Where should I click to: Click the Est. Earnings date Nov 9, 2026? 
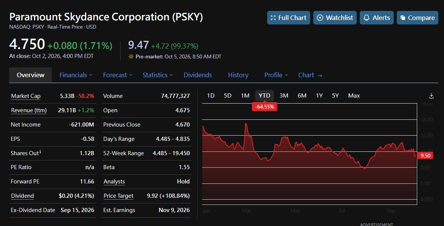(175, 210)
